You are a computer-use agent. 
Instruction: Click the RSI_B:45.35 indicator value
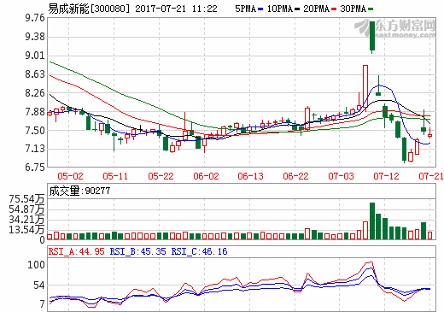point(138,251)
